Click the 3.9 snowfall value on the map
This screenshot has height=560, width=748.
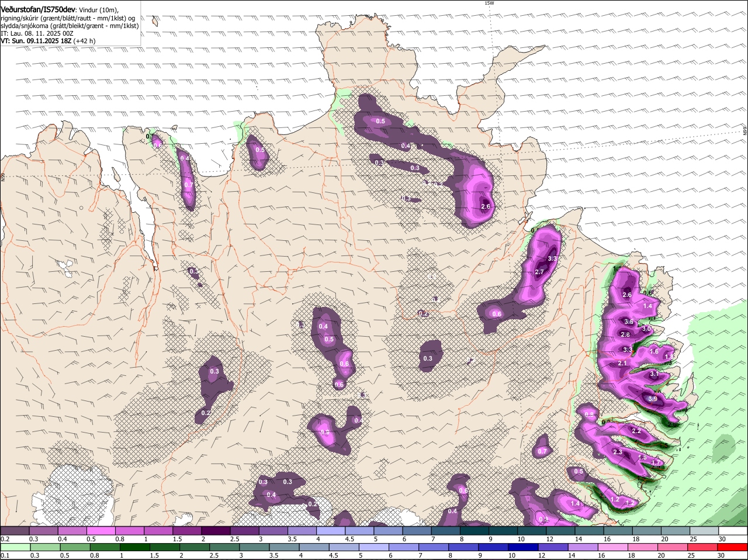pyautogui.click(x=653, y=399)
